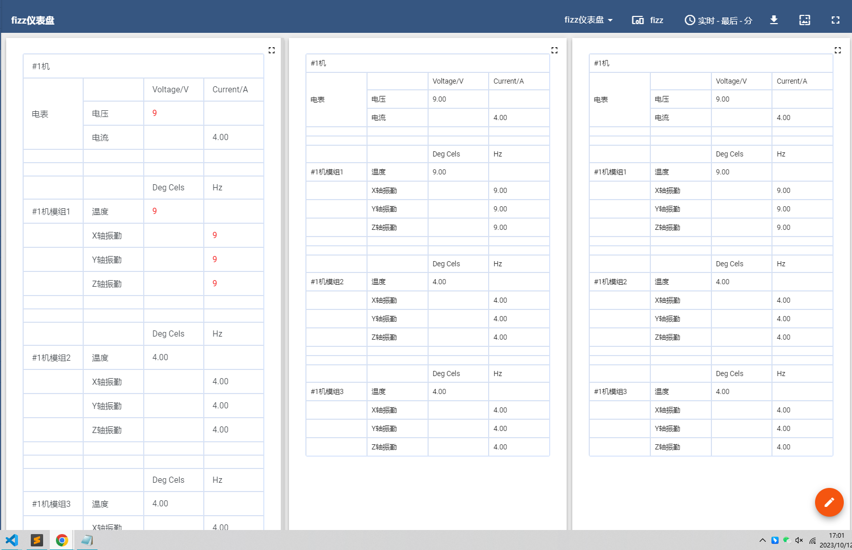
Task: Click 9.00 voltage value in middle table
Action: point(439,99)
